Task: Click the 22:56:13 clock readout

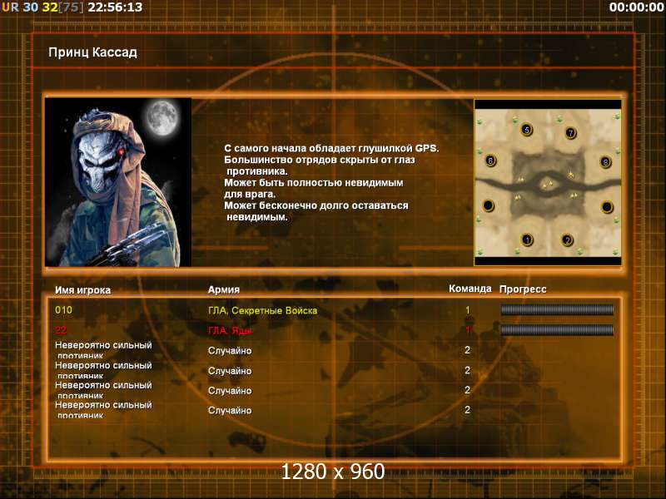Action: click(115, 7)
